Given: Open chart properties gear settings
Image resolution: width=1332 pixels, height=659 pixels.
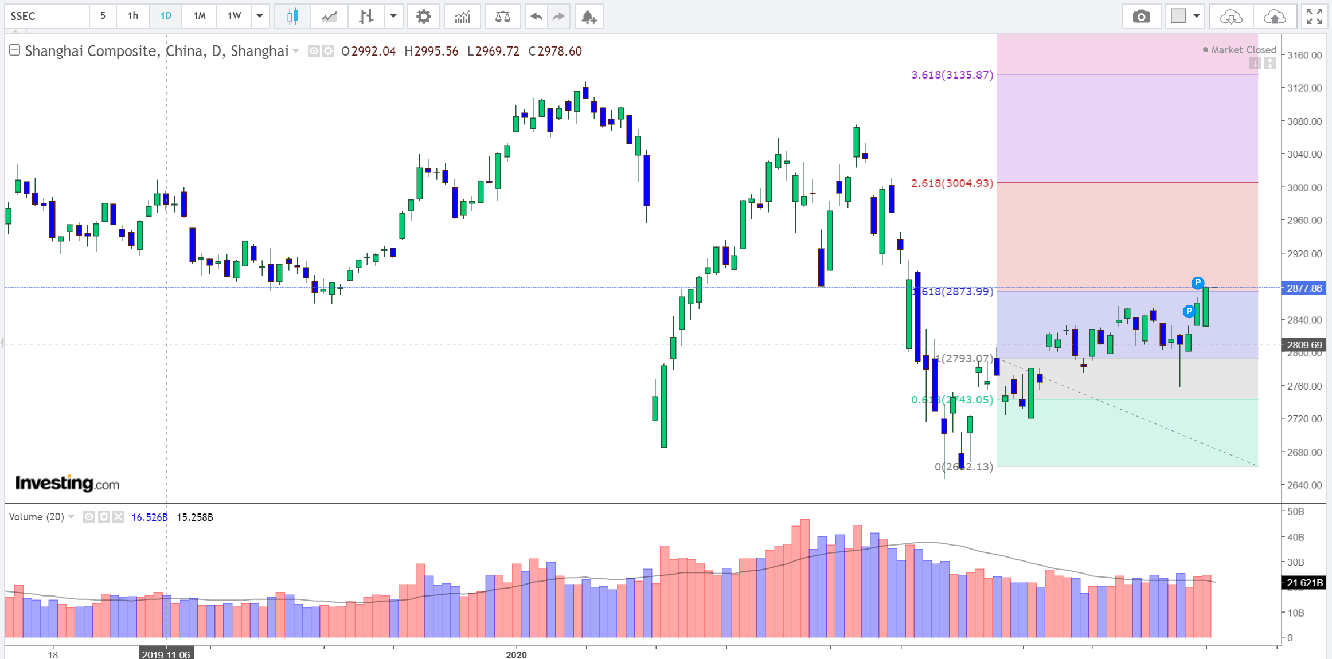Looking at the screenshot, I should coord(423,16).
